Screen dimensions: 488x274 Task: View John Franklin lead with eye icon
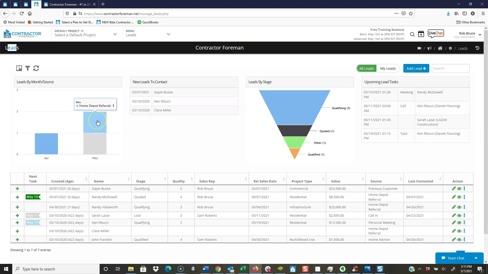pos(459,240)
